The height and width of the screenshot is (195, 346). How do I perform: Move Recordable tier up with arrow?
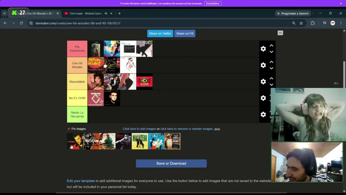(x=271, y=79)
